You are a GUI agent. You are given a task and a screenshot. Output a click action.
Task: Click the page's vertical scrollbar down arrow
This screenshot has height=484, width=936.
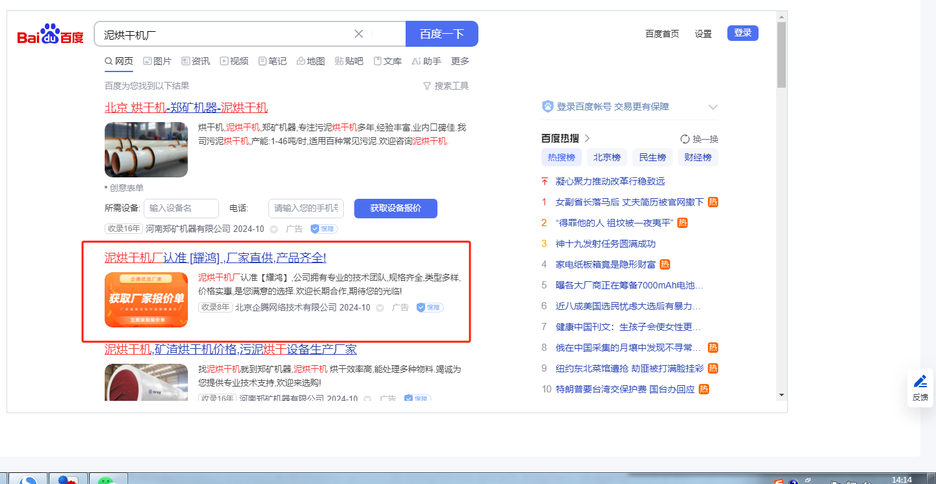781,394
